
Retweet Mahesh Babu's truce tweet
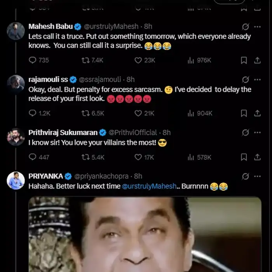[x=85, y=60]
